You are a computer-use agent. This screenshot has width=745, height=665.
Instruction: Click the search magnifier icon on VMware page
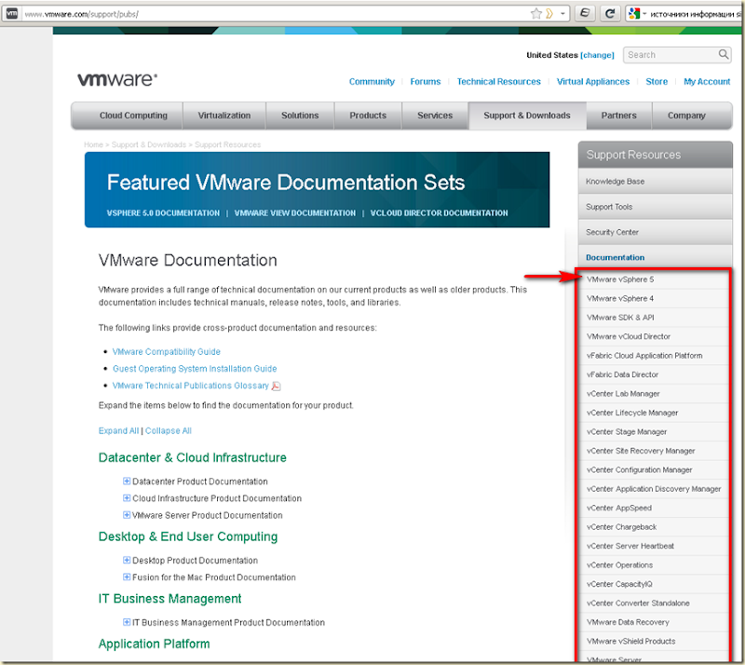click(x=724, y=55)
